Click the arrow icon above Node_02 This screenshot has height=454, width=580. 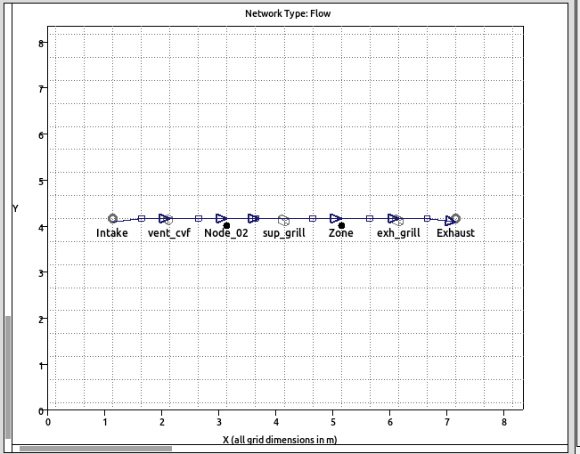[x=221, y=218]
